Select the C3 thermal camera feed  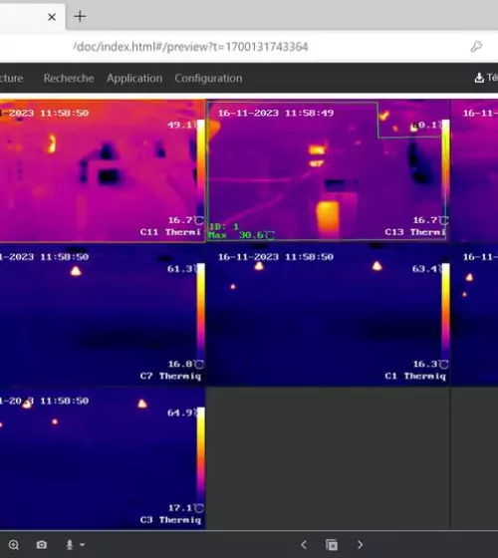pyautogui.click(x=103, y=458)
